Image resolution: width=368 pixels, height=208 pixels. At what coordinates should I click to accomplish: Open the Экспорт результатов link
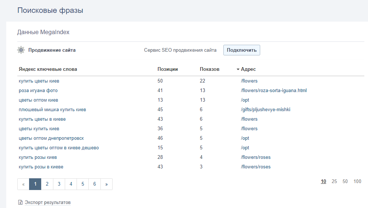47,202
